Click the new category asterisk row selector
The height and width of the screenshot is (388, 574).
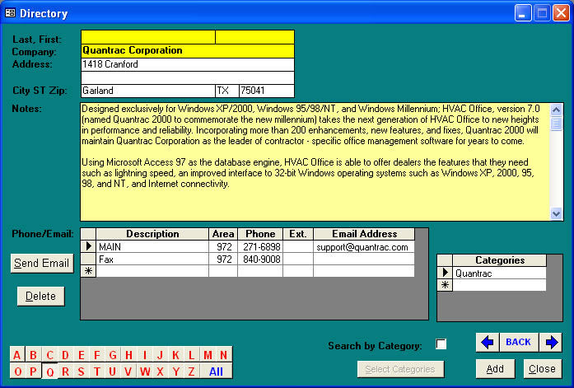tap(445, 285)
